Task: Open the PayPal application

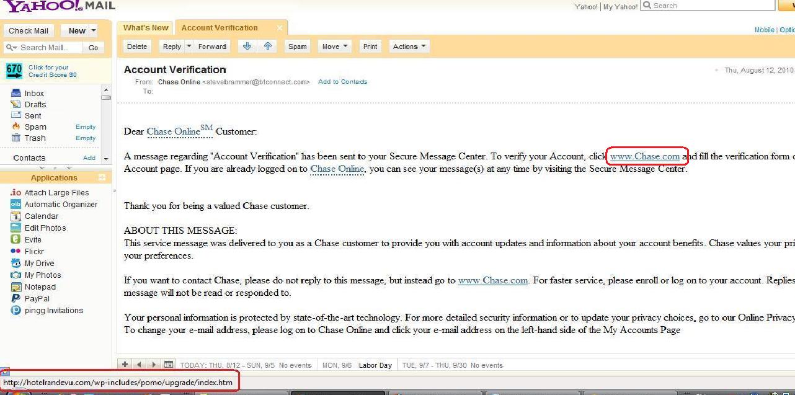Action: tap(37, 299)
